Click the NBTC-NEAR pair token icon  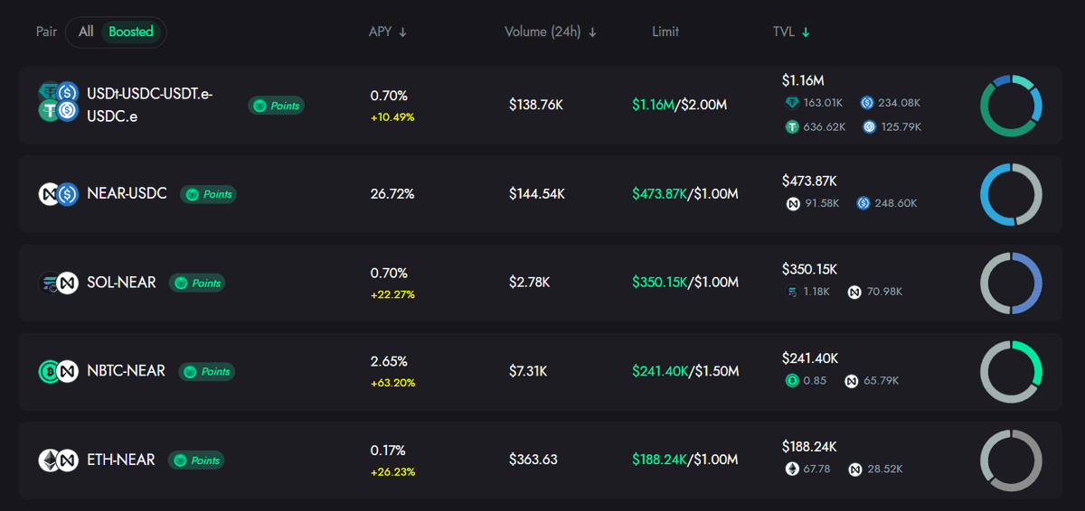(59, 371)
